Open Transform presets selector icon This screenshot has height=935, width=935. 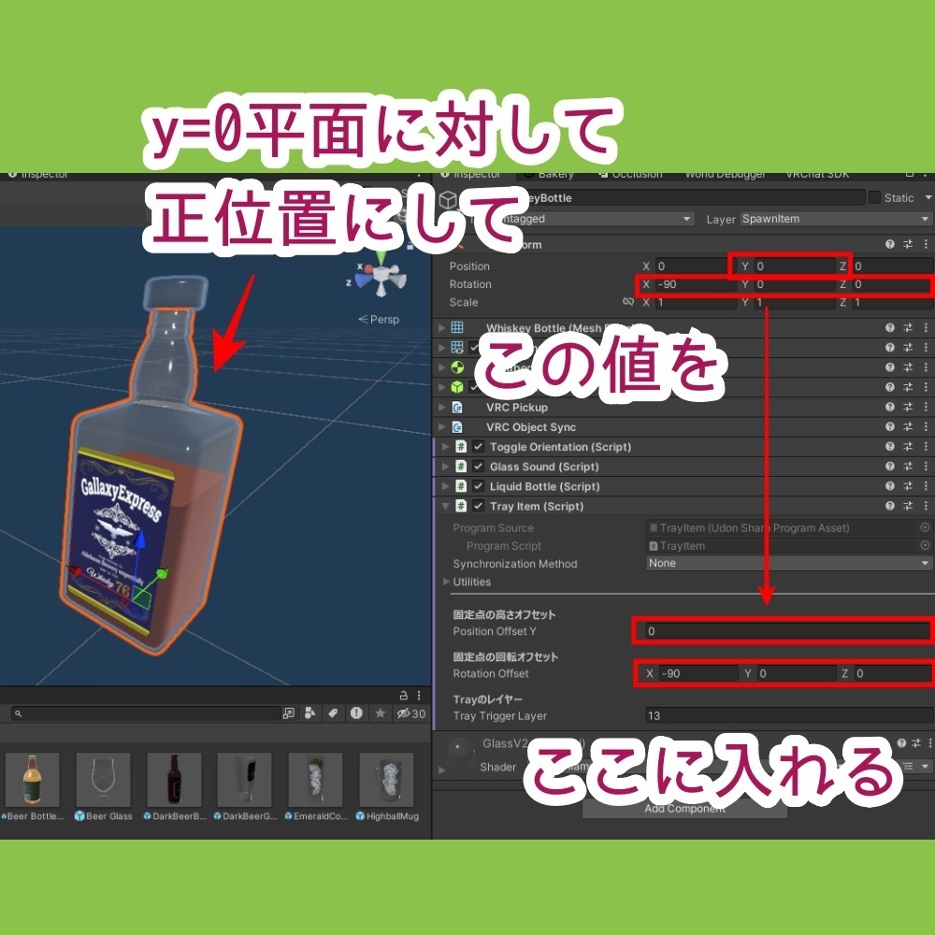click(x=908, y=244)
